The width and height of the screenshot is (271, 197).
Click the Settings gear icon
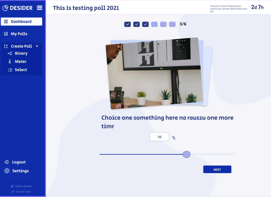click(x=7, y=171)
